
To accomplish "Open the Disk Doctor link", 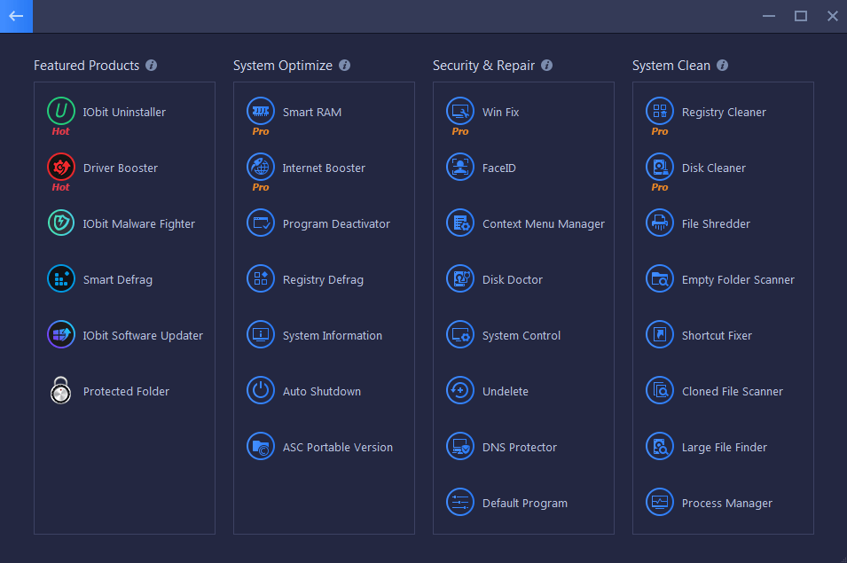I will [x=512, y=279].
